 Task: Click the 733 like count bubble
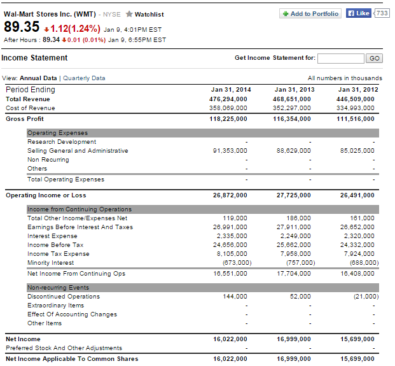click(x=382, y=13)
